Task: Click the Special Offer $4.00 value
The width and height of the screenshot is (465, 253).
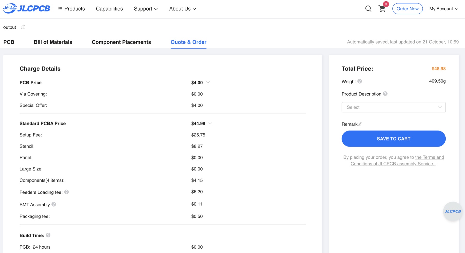Action: pyautogui.click(x=197, y=105)
